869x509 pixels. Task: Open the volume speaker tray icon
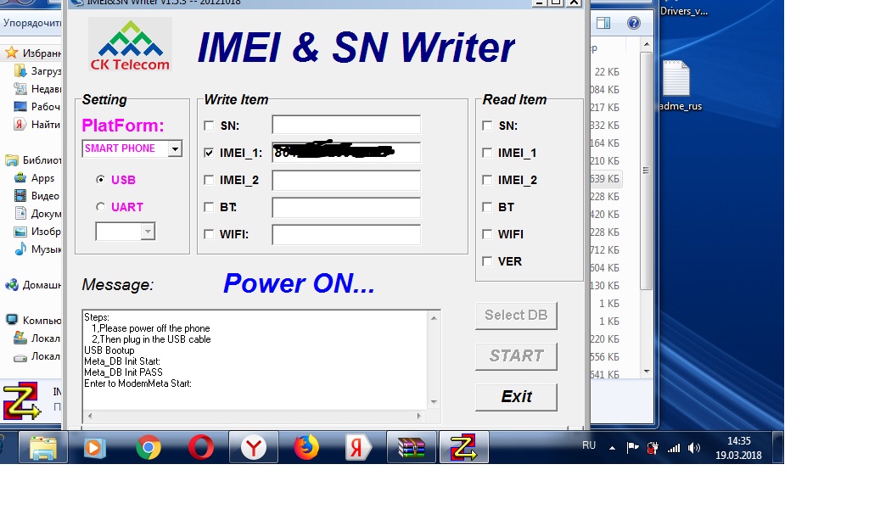click(694, 448)
